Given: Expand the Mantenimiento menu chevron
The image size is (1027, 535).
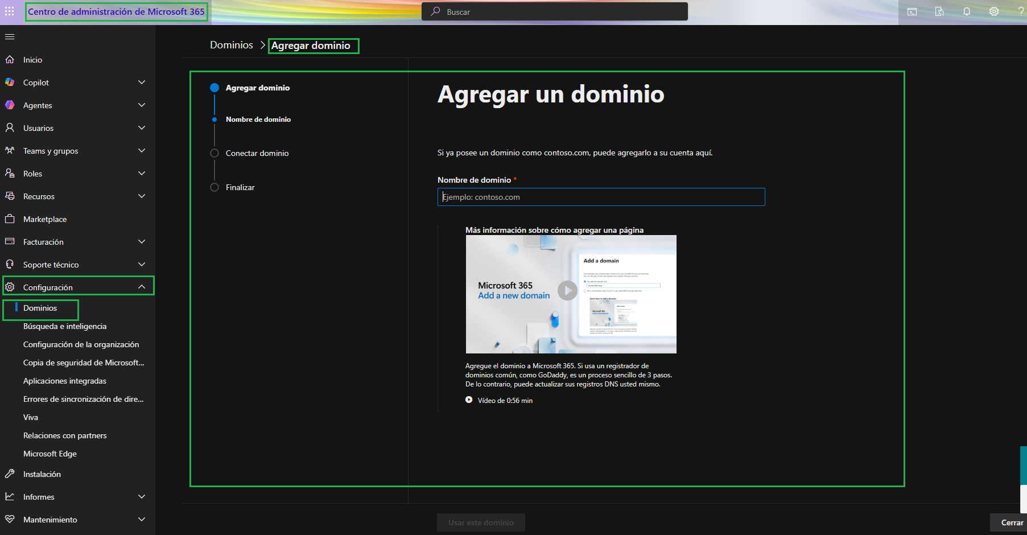Looking at the screenshot, I should point(142,520).
